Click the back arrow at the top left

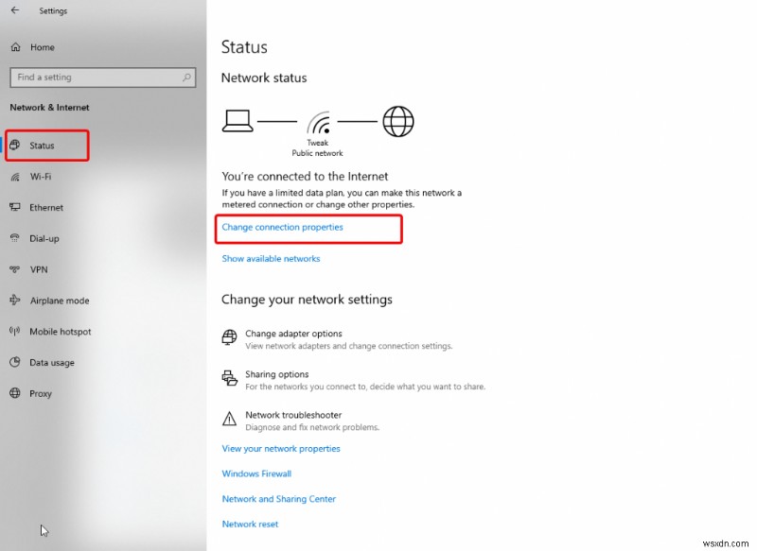[13, 10]
